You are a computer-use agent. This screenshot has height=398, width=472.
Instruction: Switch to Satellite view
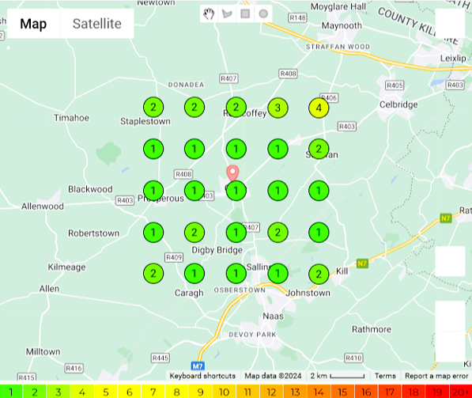[97, 24]
